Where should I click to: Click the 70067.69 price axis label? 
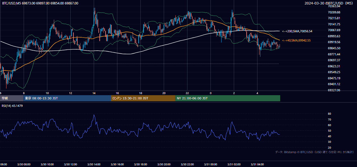tap(334, 30)
